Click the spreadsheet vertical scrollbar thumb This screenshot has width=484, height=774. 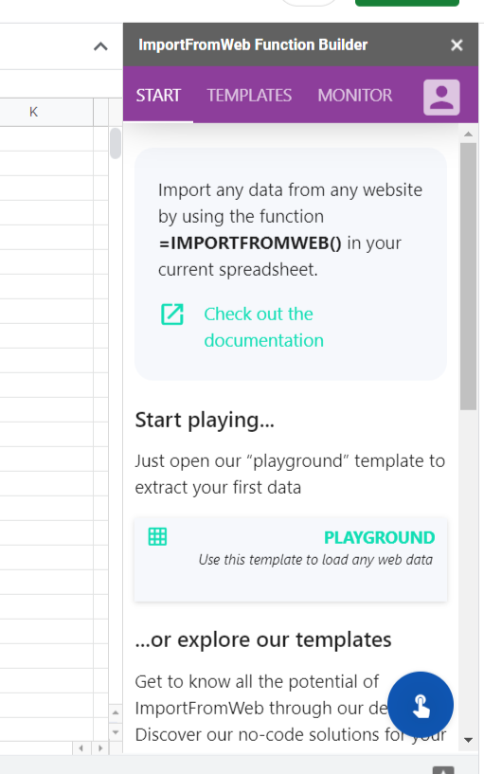click(x=116, y=143)
